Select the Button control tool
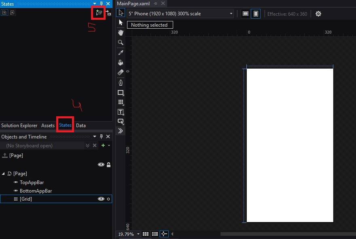 pos(121,122)
